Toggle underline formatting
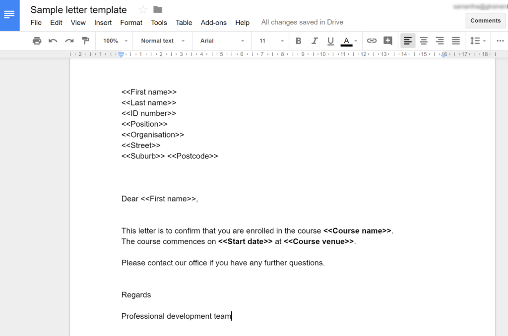508x336 pixels. [330, 41]
